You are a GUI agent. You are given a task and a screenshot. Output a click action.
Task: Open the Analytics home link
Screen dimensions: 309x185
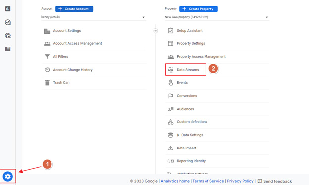tap(175, 181)
